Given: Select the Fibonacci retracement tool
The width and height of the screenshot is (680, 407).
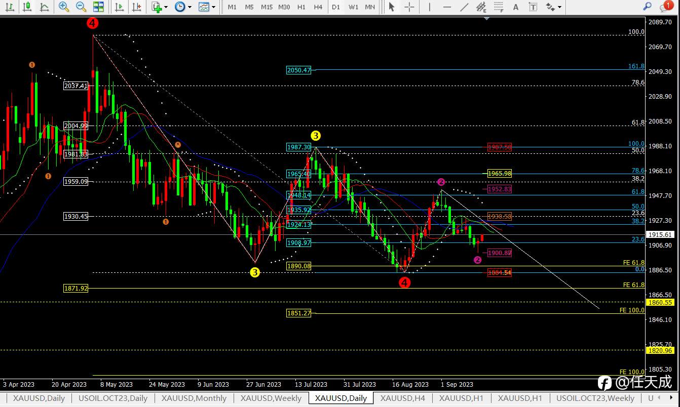Looking at the screenshot, I should tap(499, 7).
